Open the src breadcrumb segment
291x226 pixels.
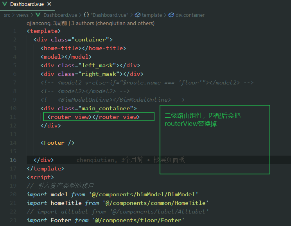point(7,15)
